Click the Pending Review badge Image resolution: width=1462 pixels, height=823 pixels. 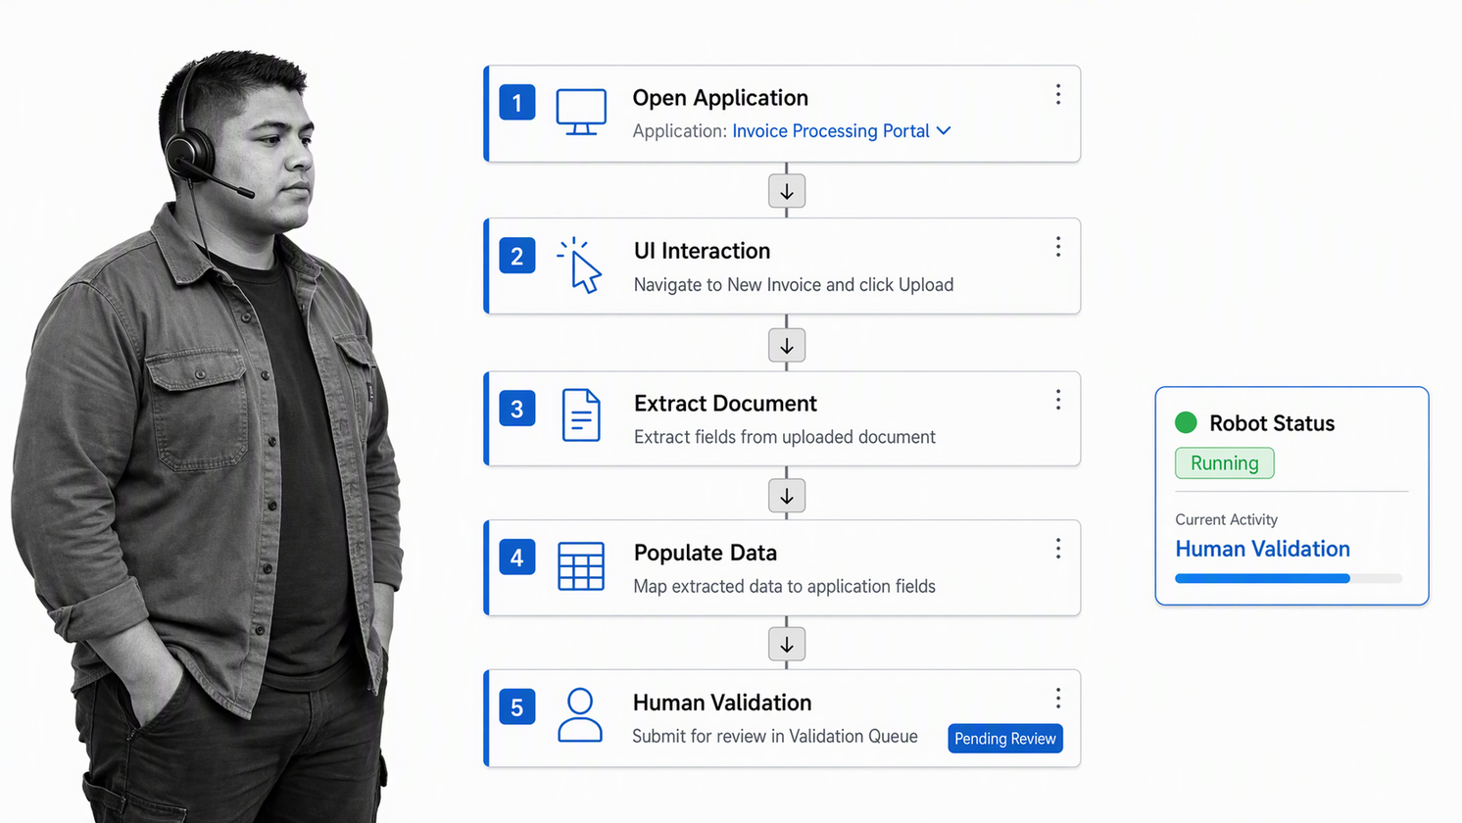click(1005, 739)
